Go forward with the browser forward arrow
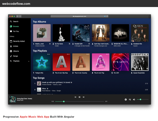The image size is (158, 121). point(20,16)
